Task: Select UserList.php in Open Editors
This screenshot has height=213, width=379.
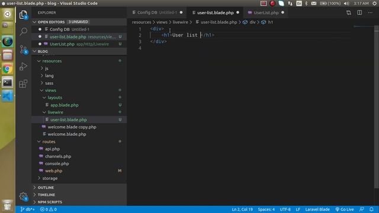Action: click(x=79, y=44)
